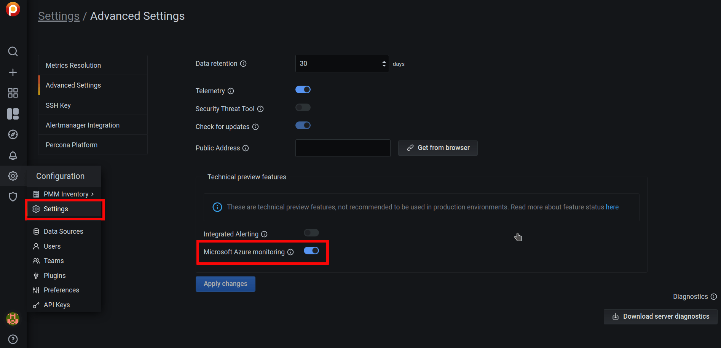Open the Percona logo home icon
This screenshot has height=348, width=721.
pos(13,9)
